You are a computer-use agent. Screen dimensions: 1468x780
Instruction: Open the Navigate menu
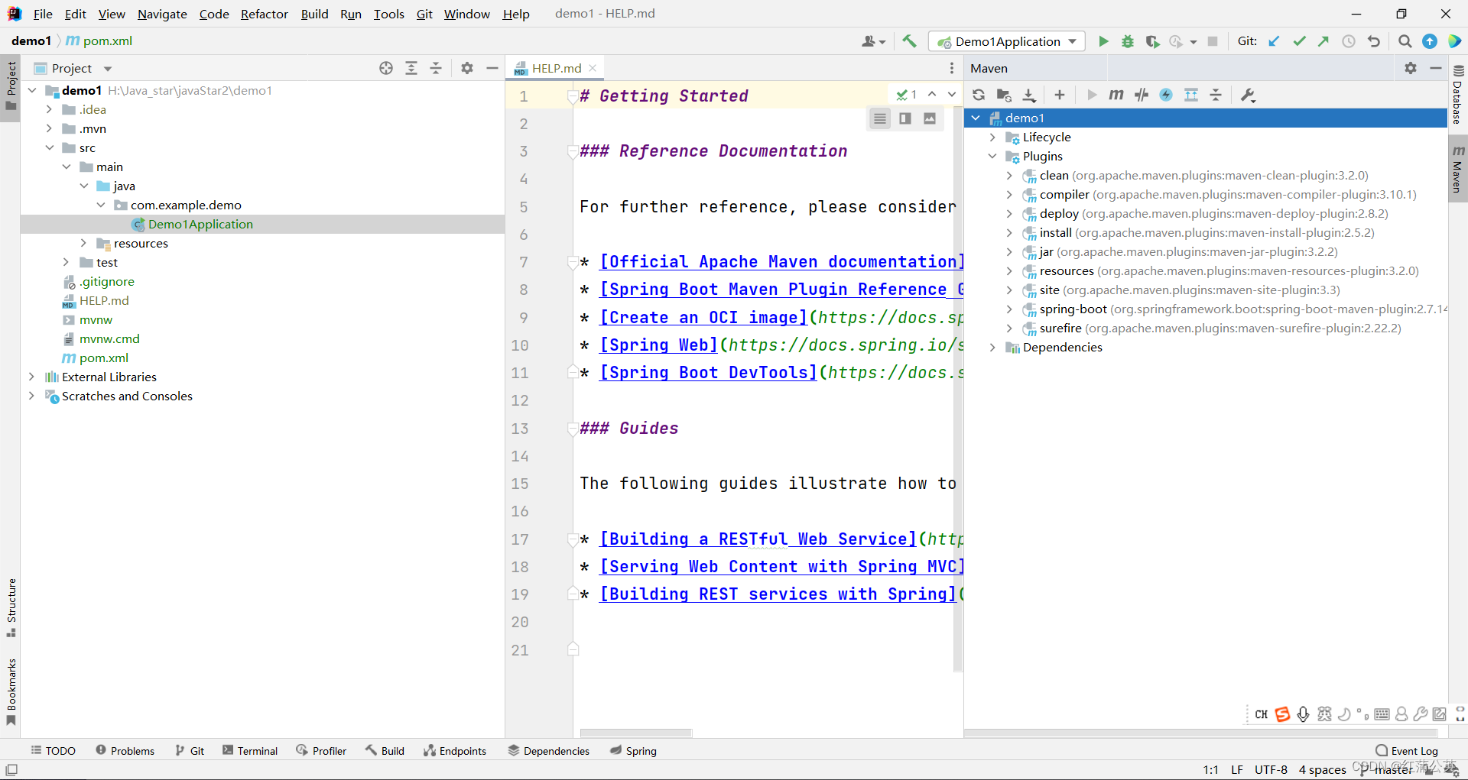[x=162, y=14]
